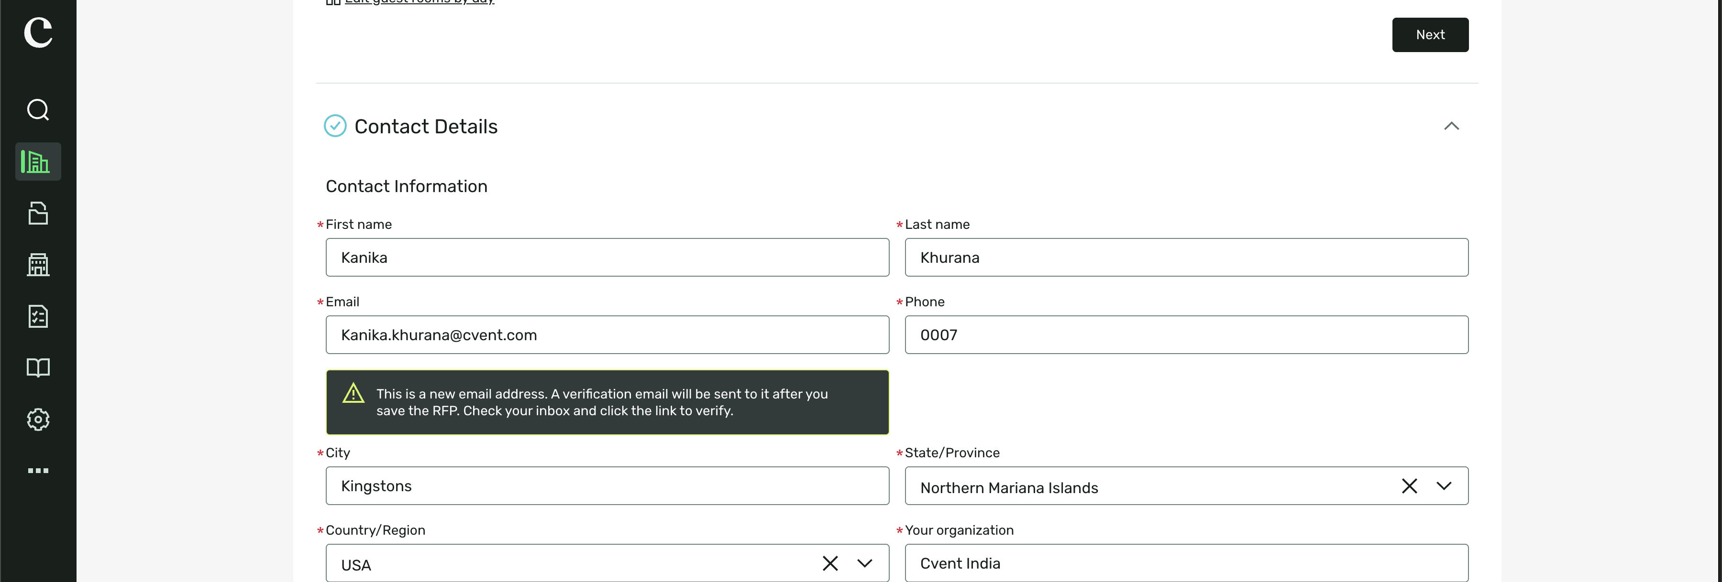The width and height of the screenshot is (1722, 582).
Task: Open the settings gear sidebar icon
Action: coord(38,419)
